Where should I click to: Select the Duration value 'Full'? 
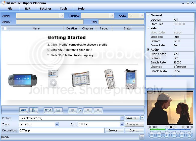[183, 20]
